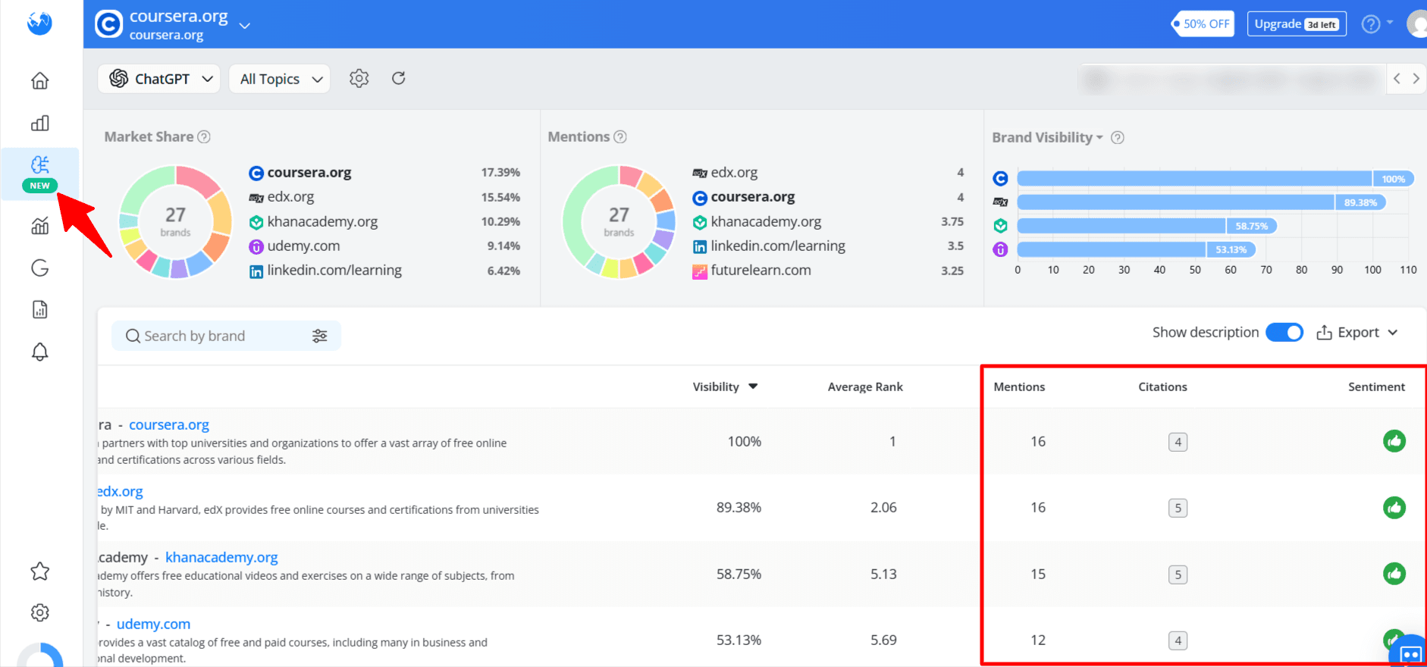Click the 50% OFF offer tag

point(1203,24)
